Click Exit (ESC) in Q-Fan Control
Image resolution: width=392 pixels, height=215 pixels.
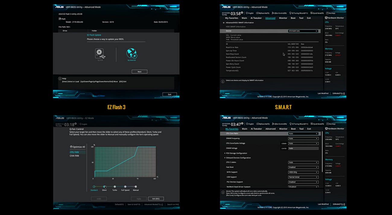point(156,199)
